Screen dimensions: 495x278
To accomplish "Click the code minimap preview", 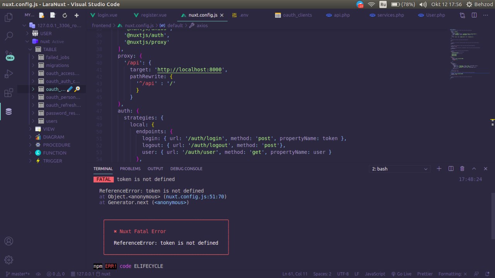I will coord(469,54).
